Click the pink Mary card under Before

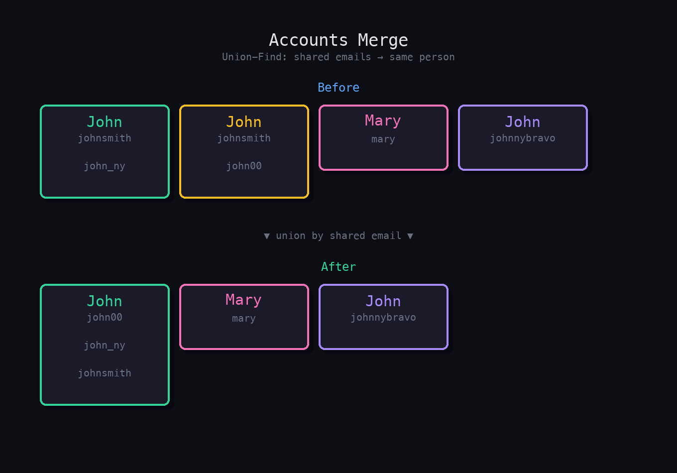[x=383, y=137]
